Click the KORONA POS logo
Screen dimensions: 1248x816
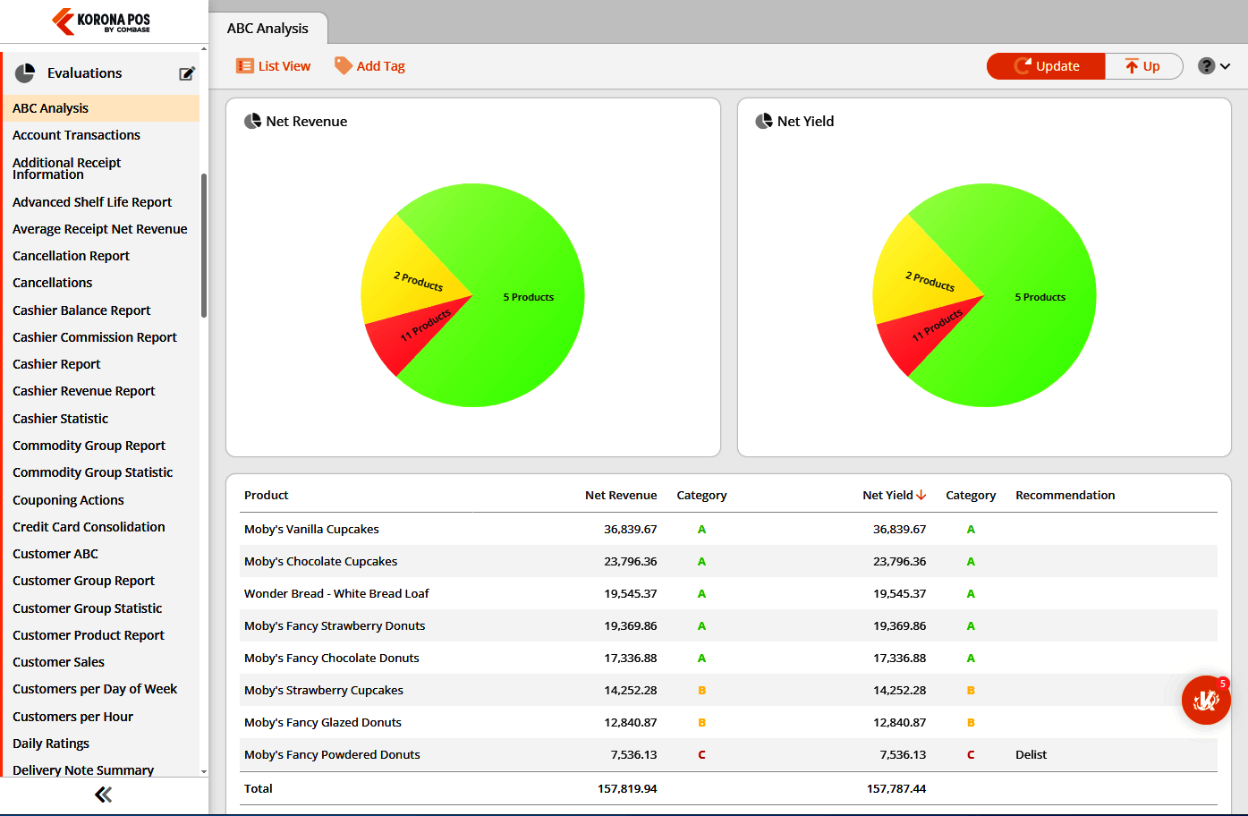pyautogui.click(x=101, y=21)
